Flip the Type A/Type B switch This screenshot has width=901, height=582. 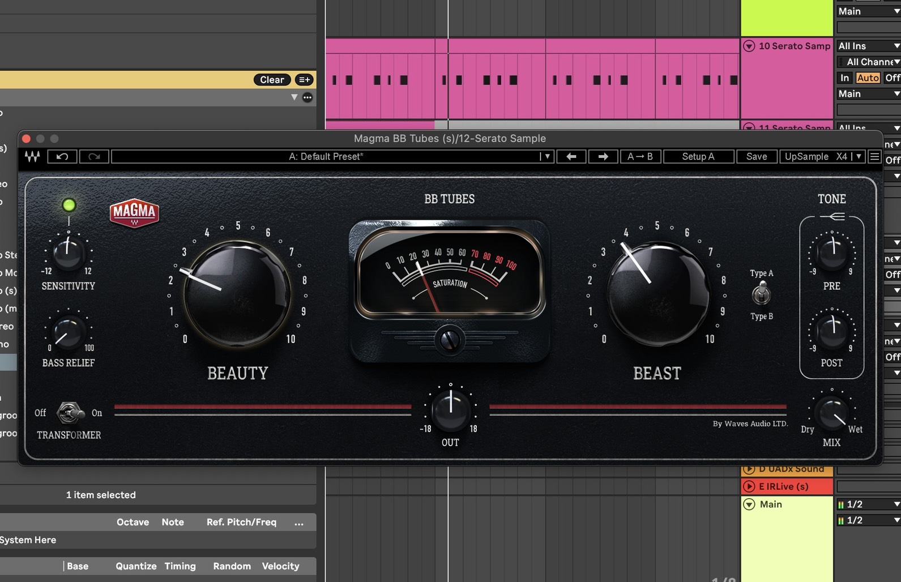point(762,294)
